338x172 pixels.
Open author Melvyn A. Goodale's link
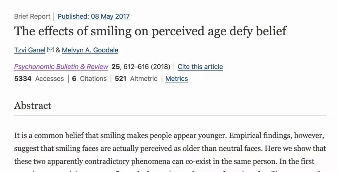click(90, 50)
